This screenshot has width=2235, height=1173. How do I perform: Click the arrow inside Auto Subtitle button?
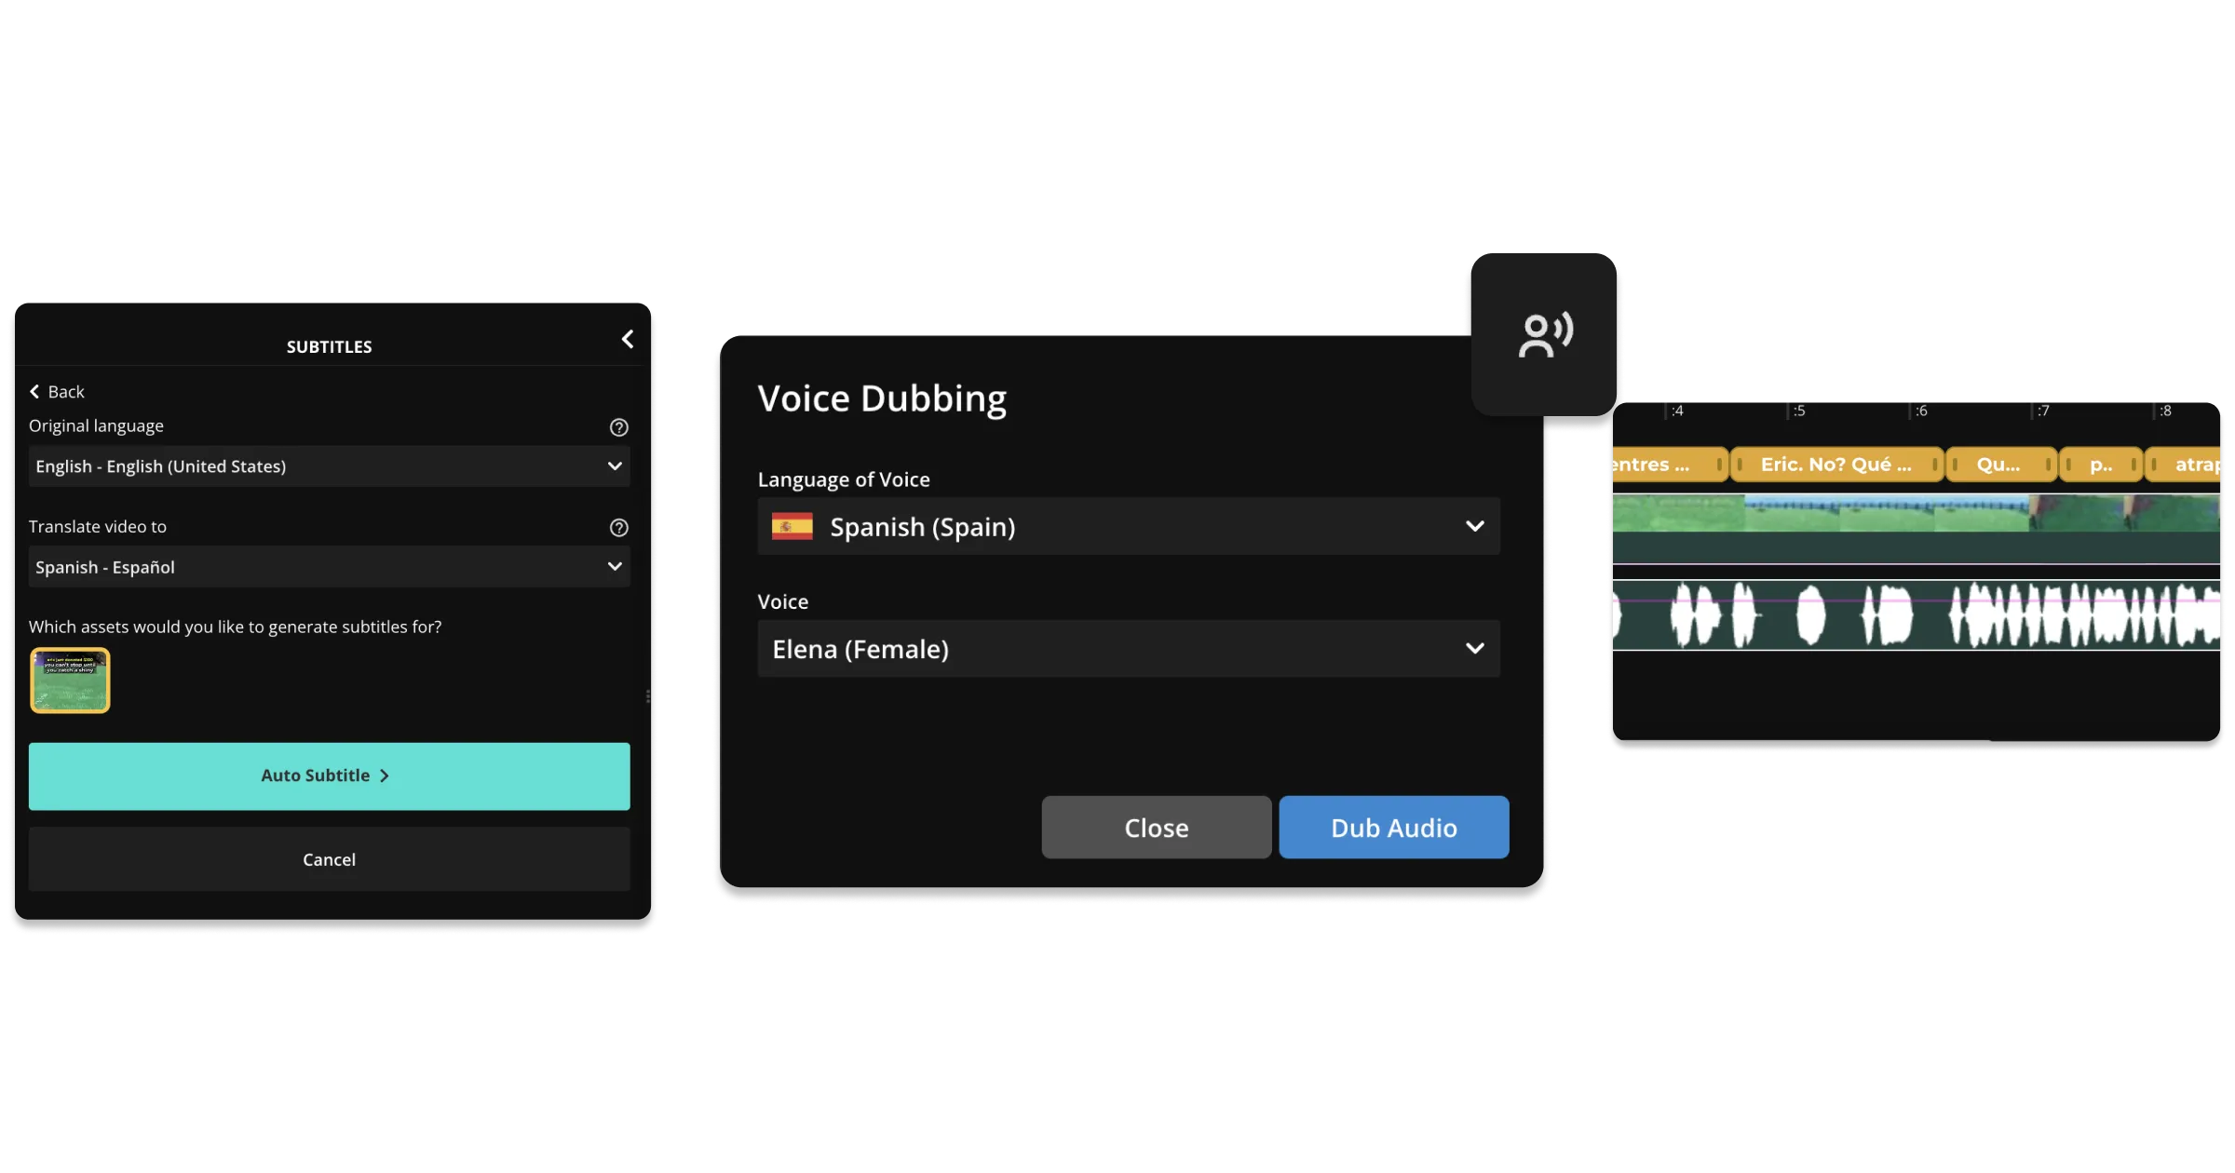tap(384, 775)
